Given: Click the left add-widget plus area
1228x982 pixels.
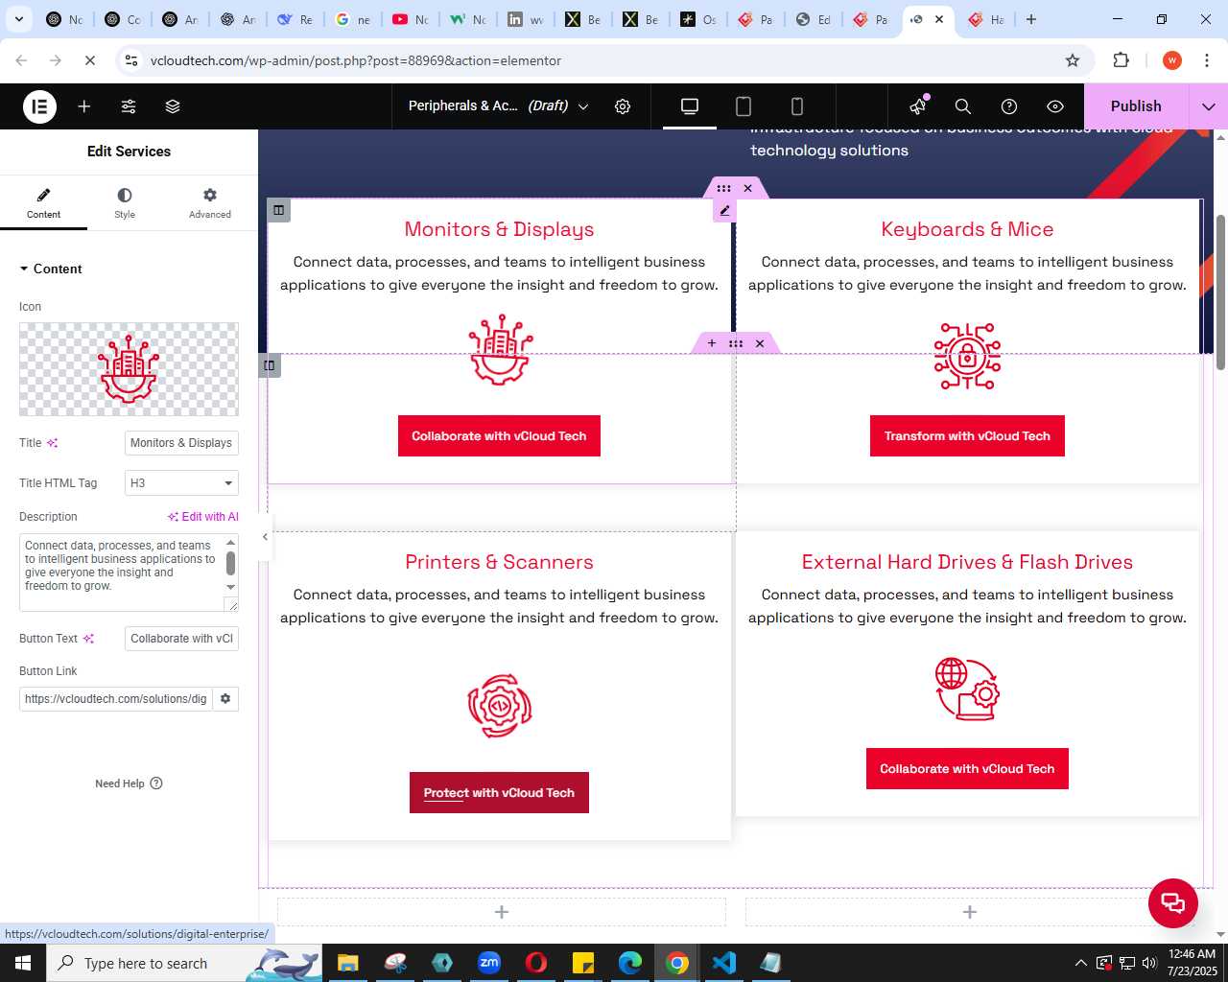Looking at the screenshot, I should coord(502,912).
